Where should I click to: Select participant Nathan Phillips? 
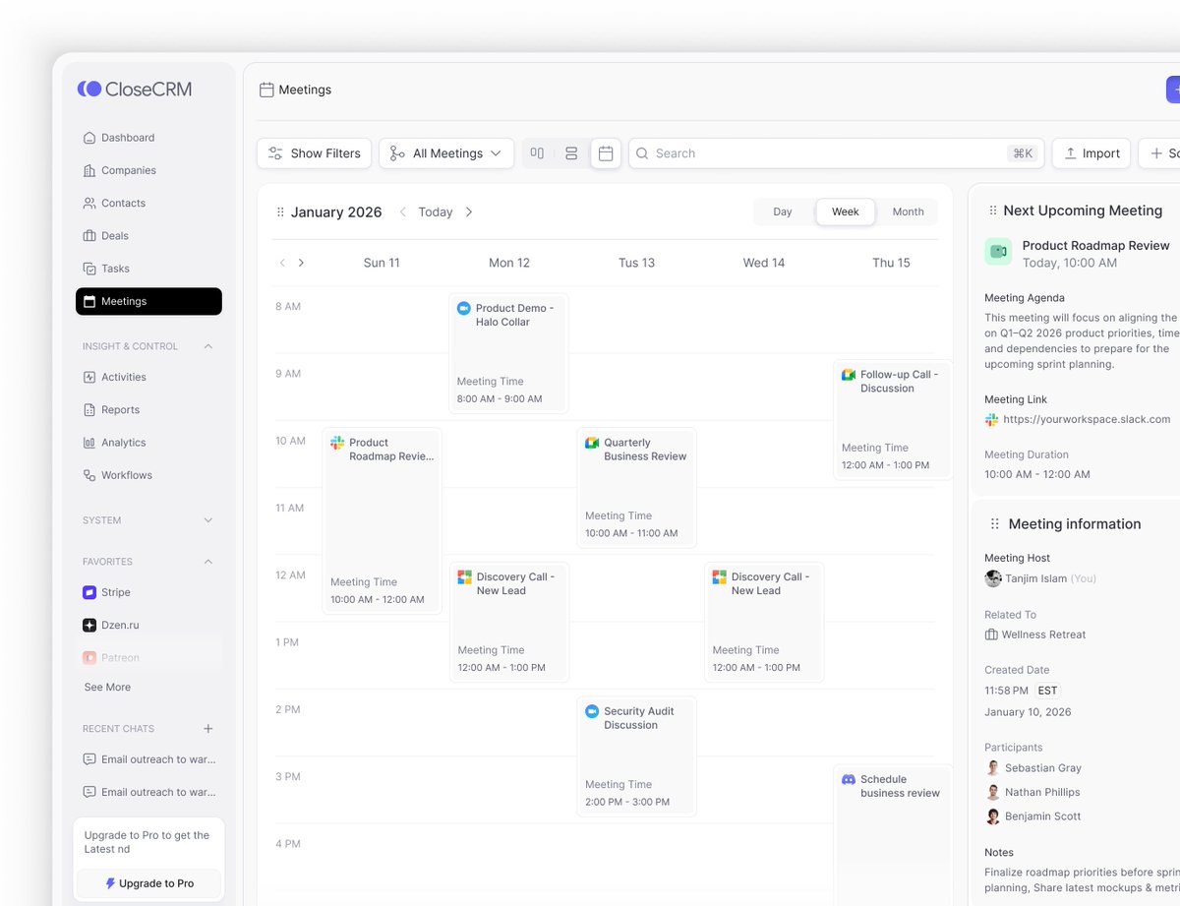(x=1032, y=792)
